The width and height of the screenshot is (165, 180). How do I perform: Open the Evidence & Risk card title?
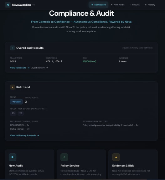pyautogui.click(x=123, y=166)
